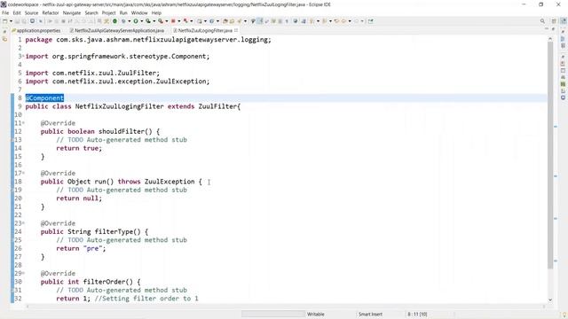Screen dimensions: 568x319
Task: Open the Project menu
Action: coord(108,12)
